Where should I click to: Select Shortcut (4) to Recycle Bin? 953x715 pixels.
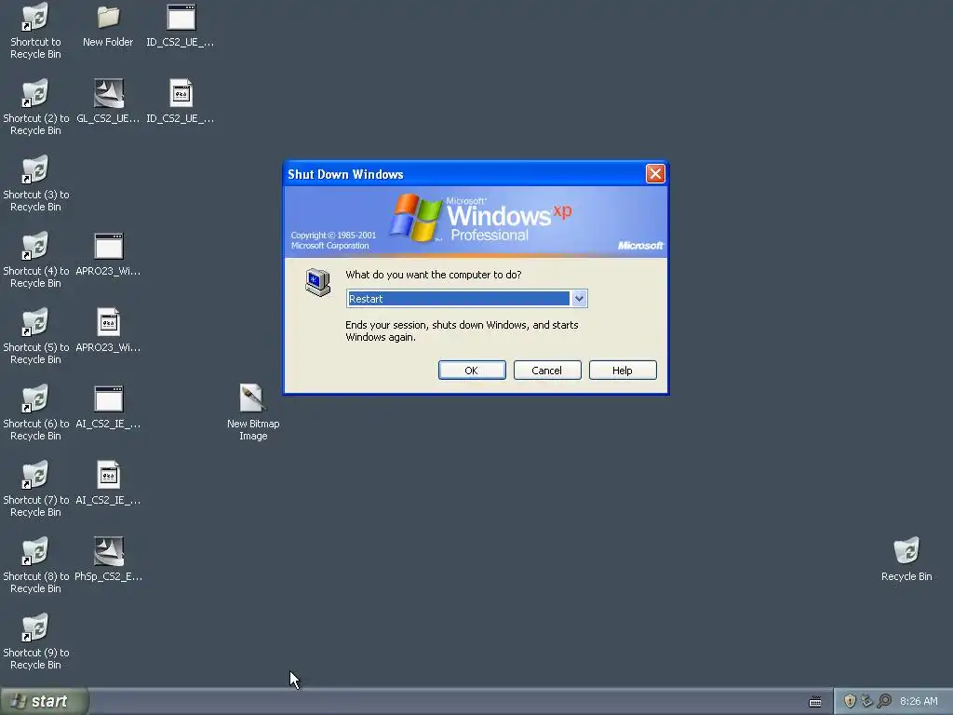(x=35, y=261)
